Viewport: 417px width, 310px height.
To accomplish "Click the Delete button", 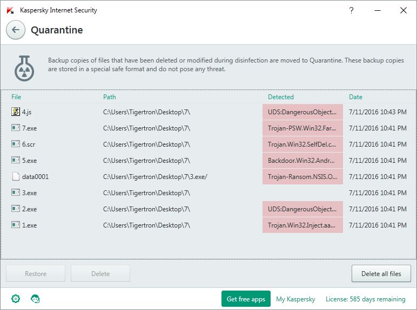I will click(100, 273).
